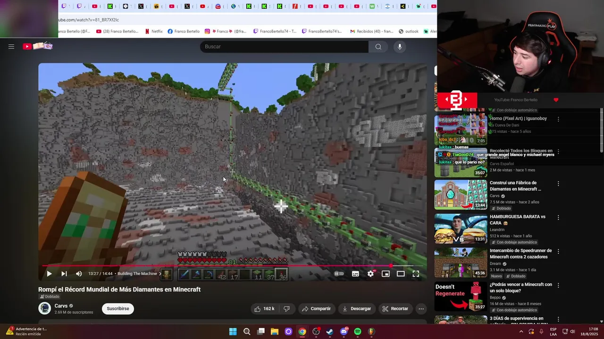Mute the video volume
604x339 pixels.
click(x=79, y=274)
